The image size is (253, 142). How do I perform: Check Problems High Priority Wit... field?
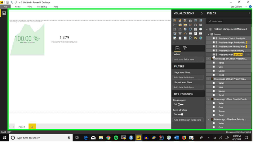[x=214, y=42]
